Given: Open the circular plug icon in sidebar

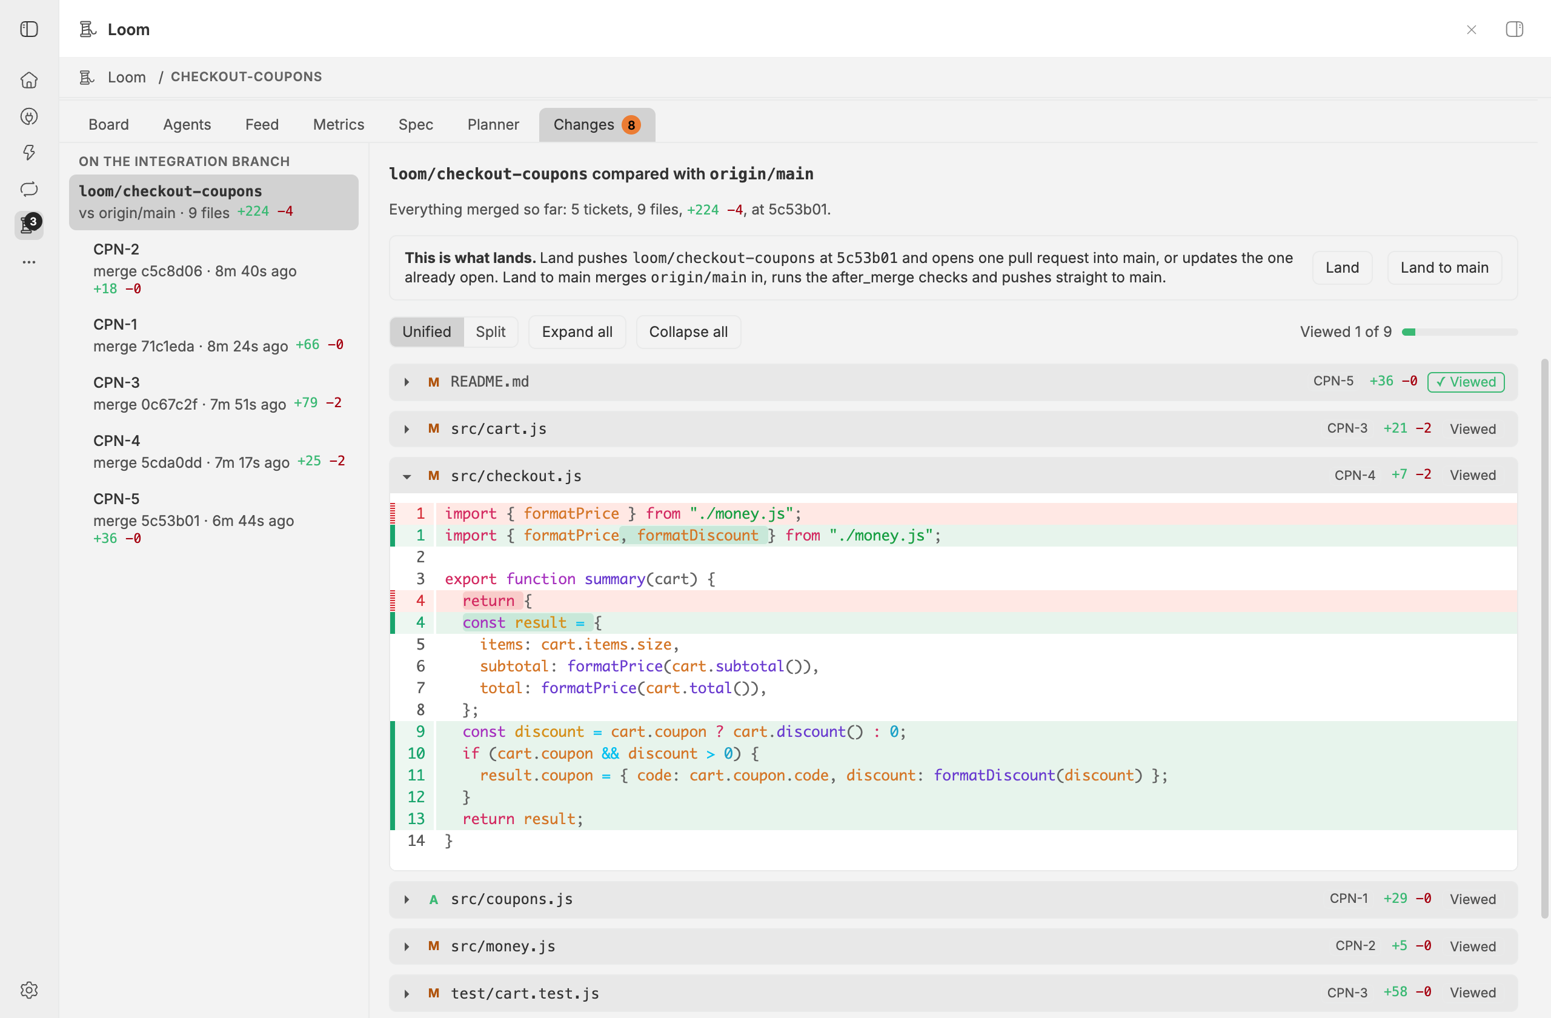Looking at the screenshot, I should click(x=28, y=117).
